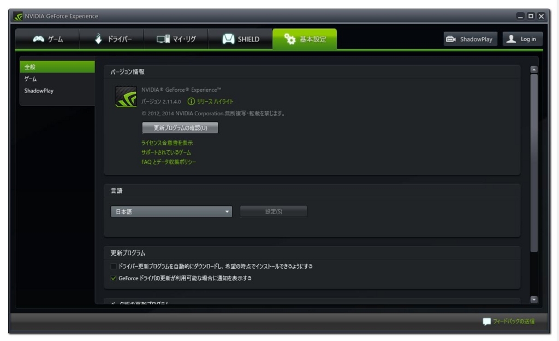Switch to the SHIELD tab
This screenshot has height=341, width=559.
(x=240, y=39)
